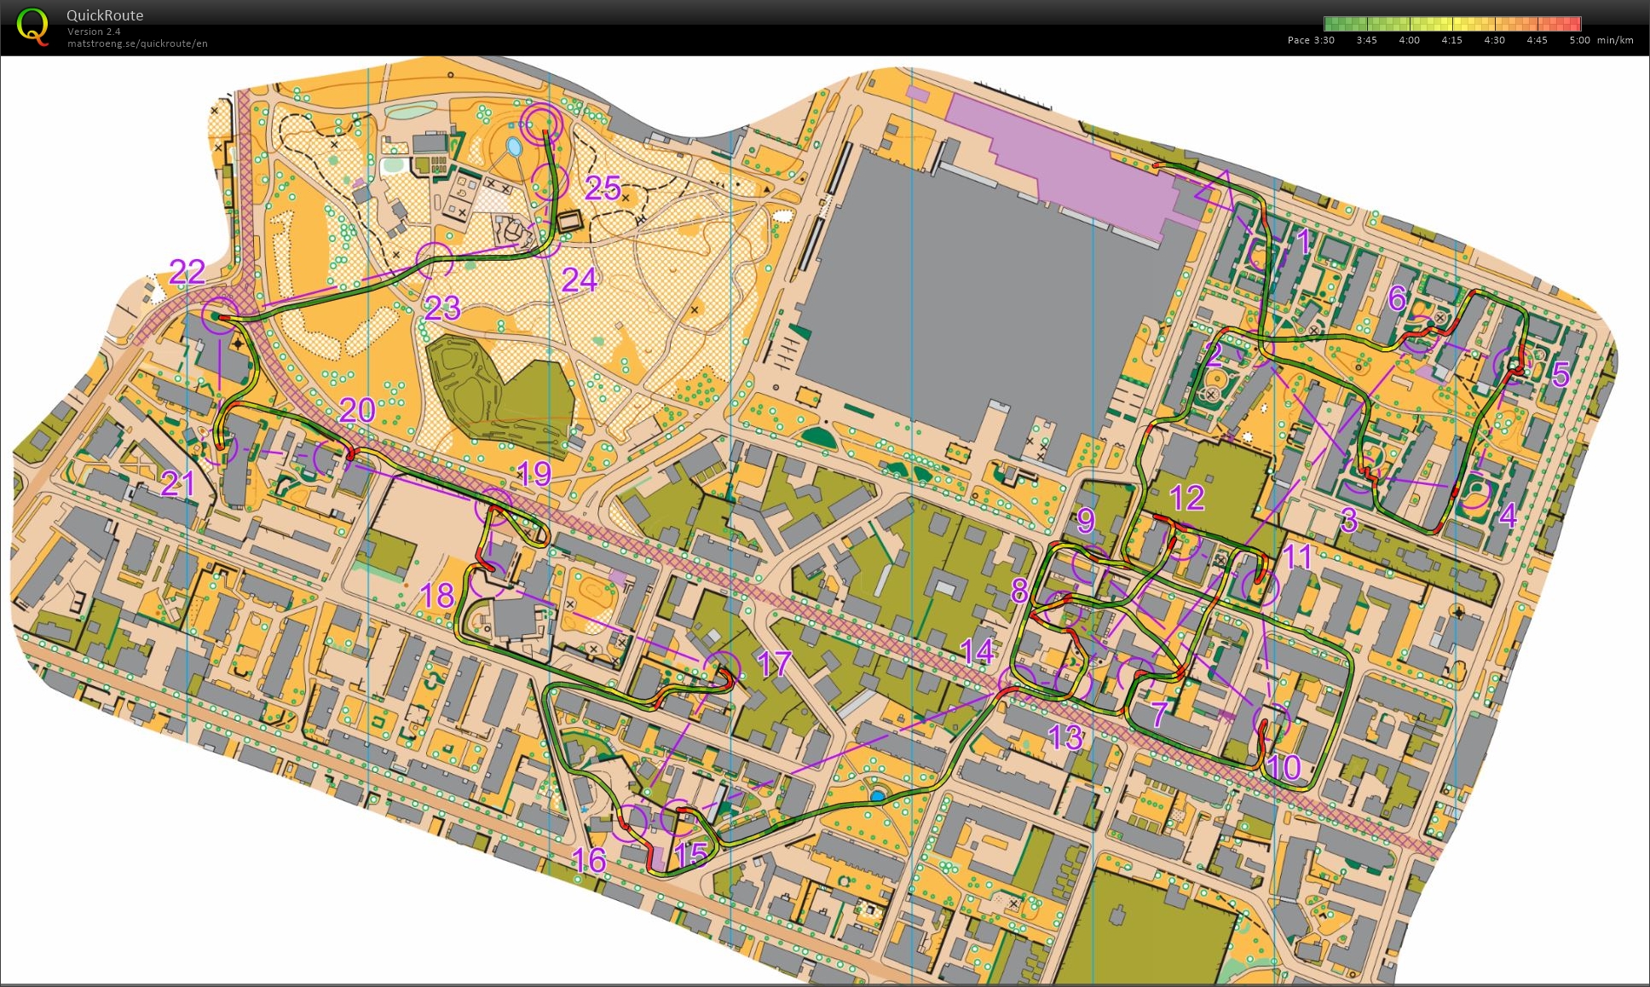This screenshot has width=1650, height=987.
Task: Click control number 12 label
Action: coord(1186,498)
